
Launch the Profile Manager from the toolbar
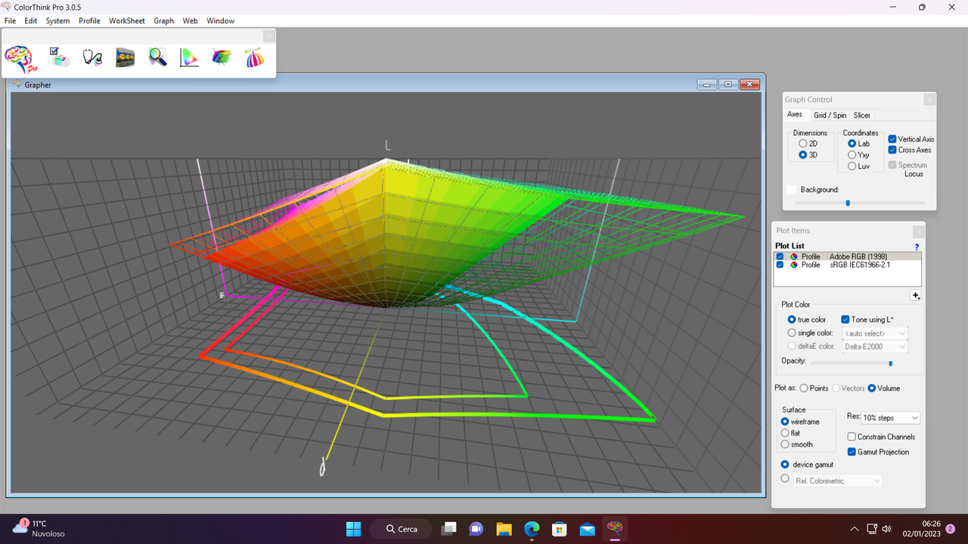point(60,56)
